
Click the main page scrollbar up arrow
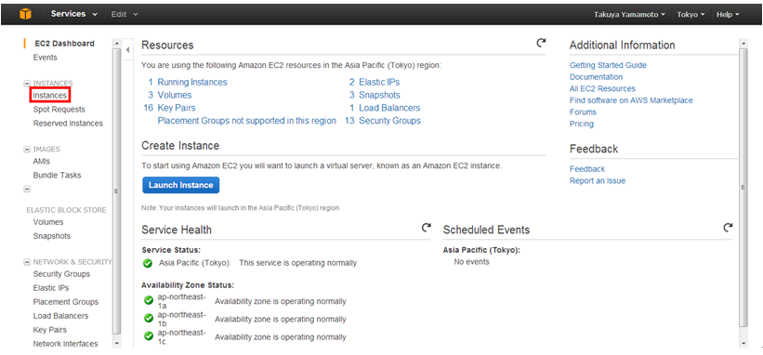click(x=743, y=43)
